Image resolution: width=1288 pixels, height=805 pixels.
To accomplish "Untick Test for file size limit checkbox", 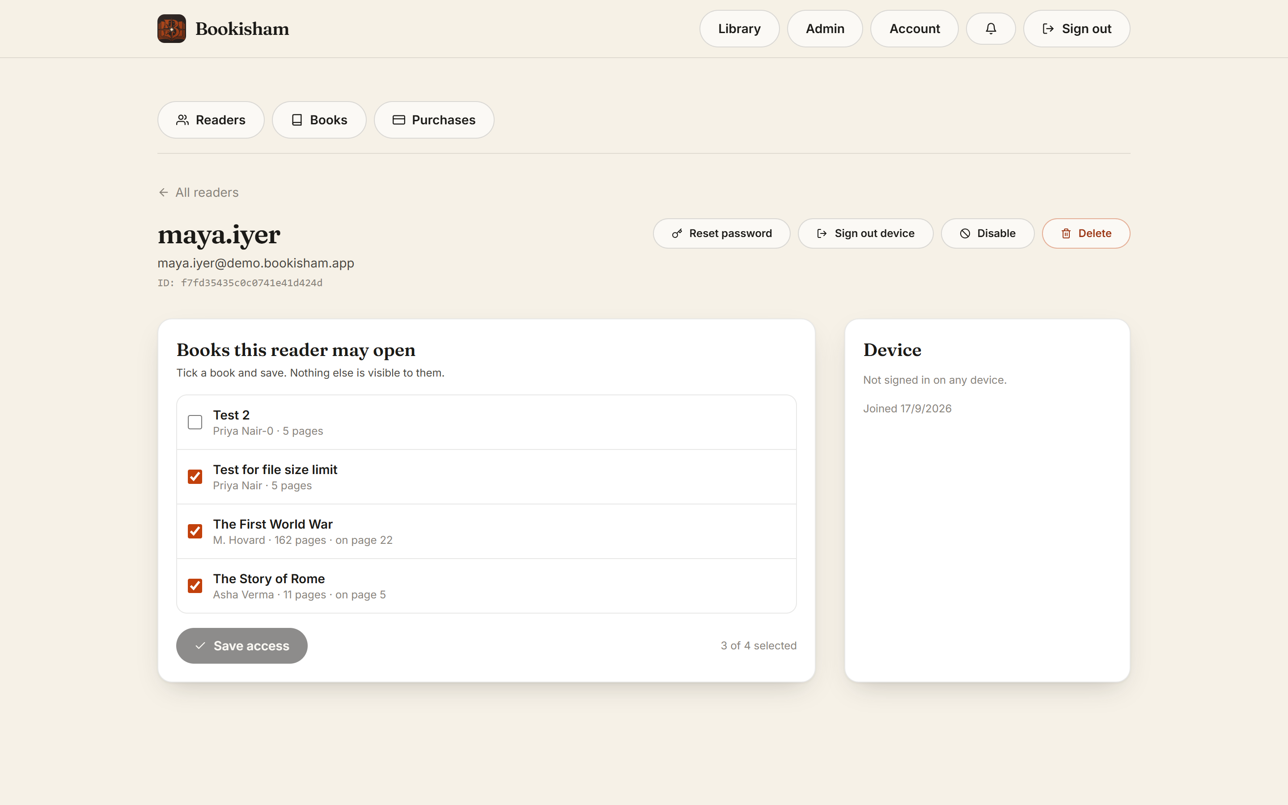I will (195, 476).
